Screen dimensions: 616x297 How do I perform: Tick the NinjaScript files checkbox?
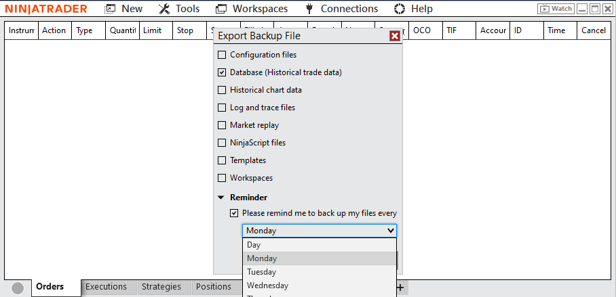[x=222, y=143]
